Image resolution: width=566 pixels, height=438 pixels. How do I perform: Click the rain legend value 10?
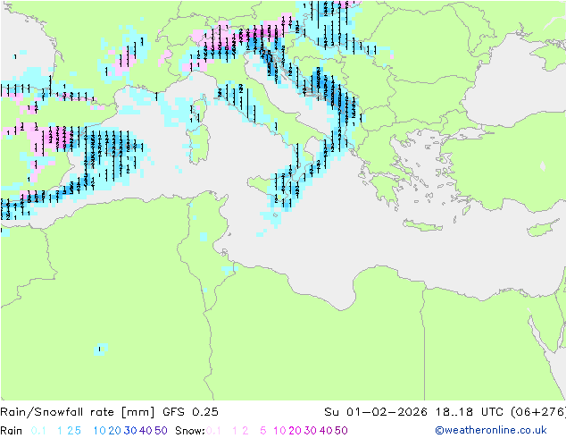click(99, 431)
